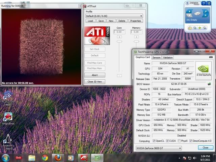The image size is (216, 162).
Task: Click the green plus add icon in Daemon Tools
Action: pos(200,28)
